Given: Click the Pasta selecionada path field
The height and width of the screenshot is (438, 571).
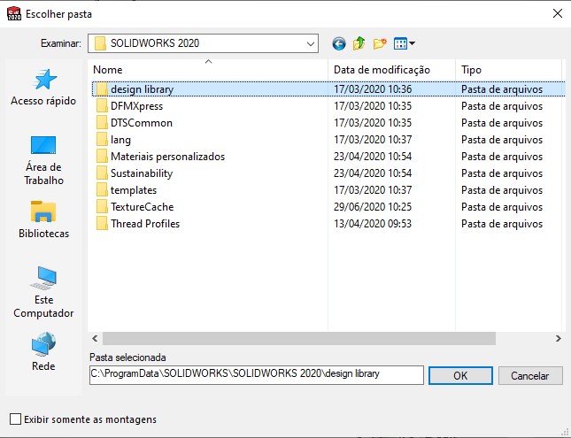Looking at the screenshot, I should 257,374.
